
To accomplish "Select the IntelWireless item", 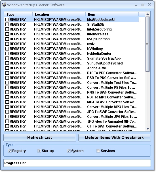I will [98, 34].
